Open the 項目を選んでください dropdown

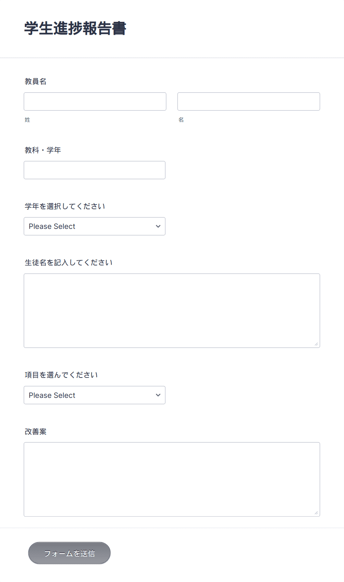point(95,395)
